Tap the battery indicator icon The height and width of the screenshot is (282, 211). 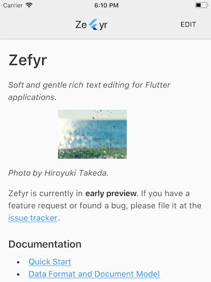201,5
